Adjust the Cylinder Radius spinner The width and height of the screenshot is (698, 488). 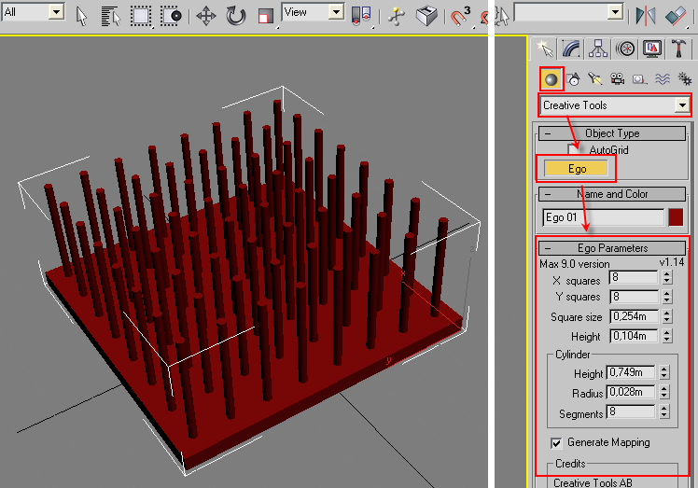664,392
